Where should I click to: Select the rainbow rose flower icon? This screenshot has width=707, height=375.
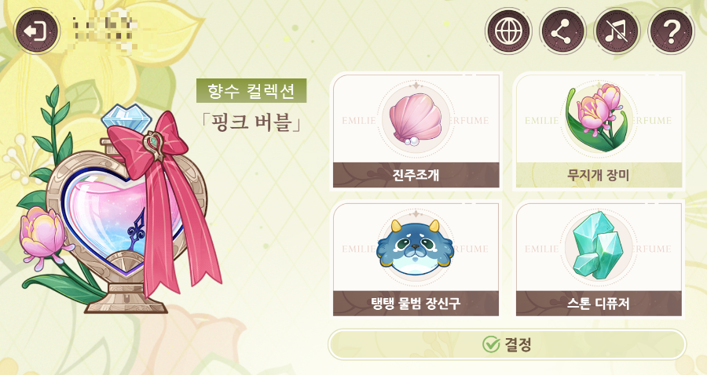pyautogui.click(x=598, y=118)
